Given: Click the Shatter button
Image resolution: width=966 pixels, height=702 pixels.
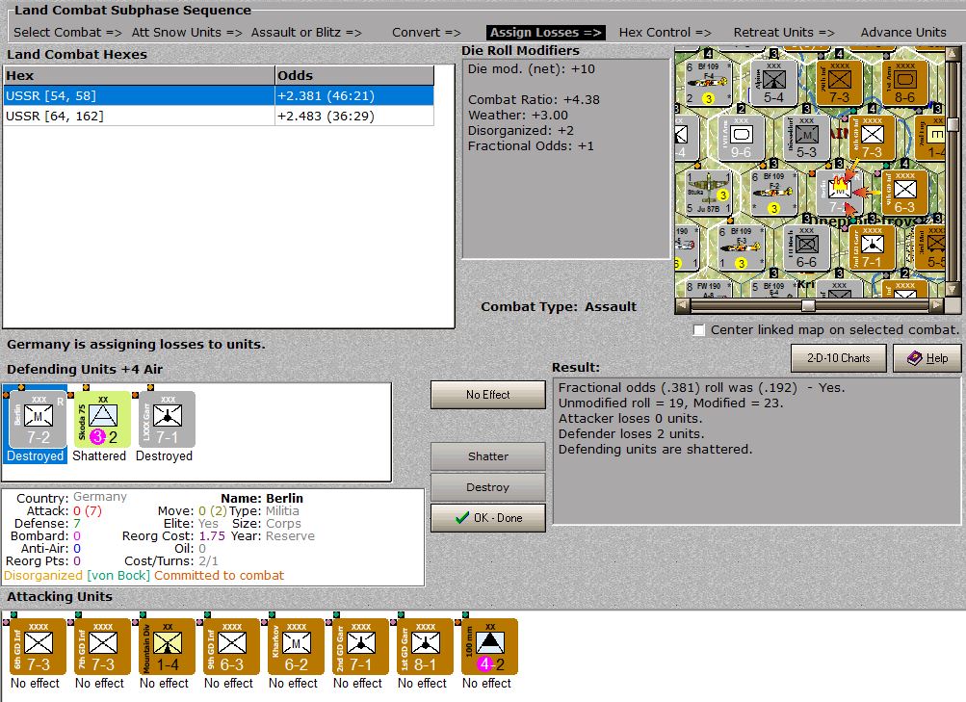Looking at the screenshot, I should pyautogui.click(x=488, y=456).
